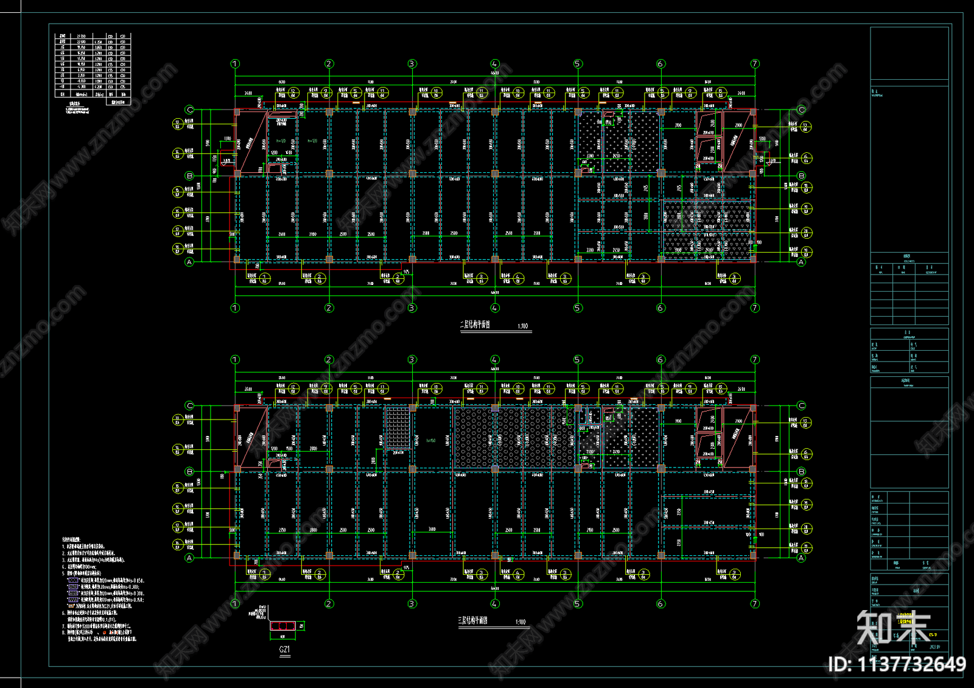Click axis bubble 3 above the second-floor plan
974x688 pixels.
pyautogui.click(x=412, y=63)
